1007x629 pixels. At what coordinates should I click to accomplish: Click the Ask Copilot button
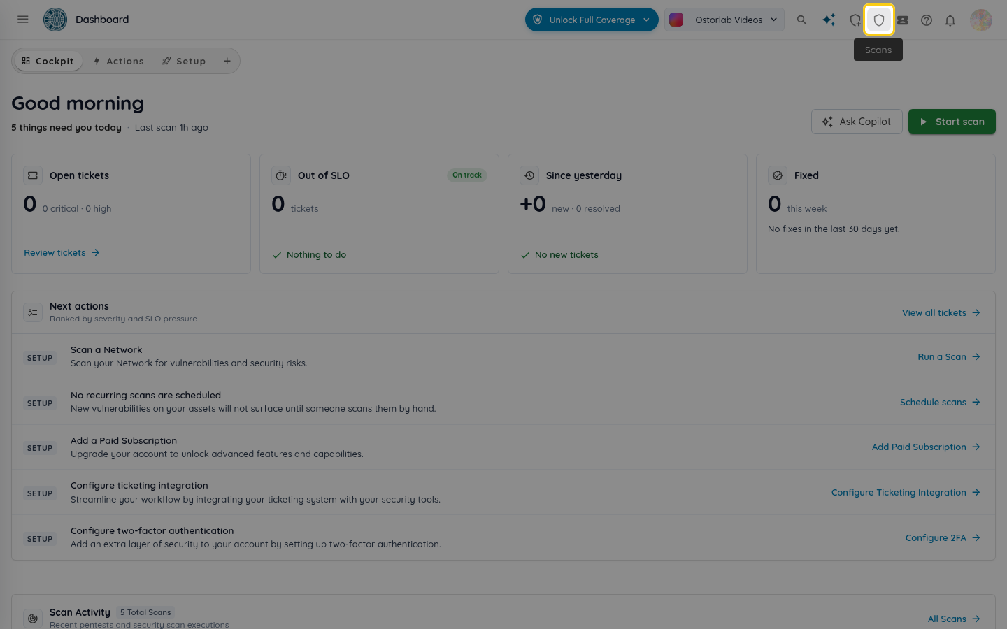(x=857, y=122)
